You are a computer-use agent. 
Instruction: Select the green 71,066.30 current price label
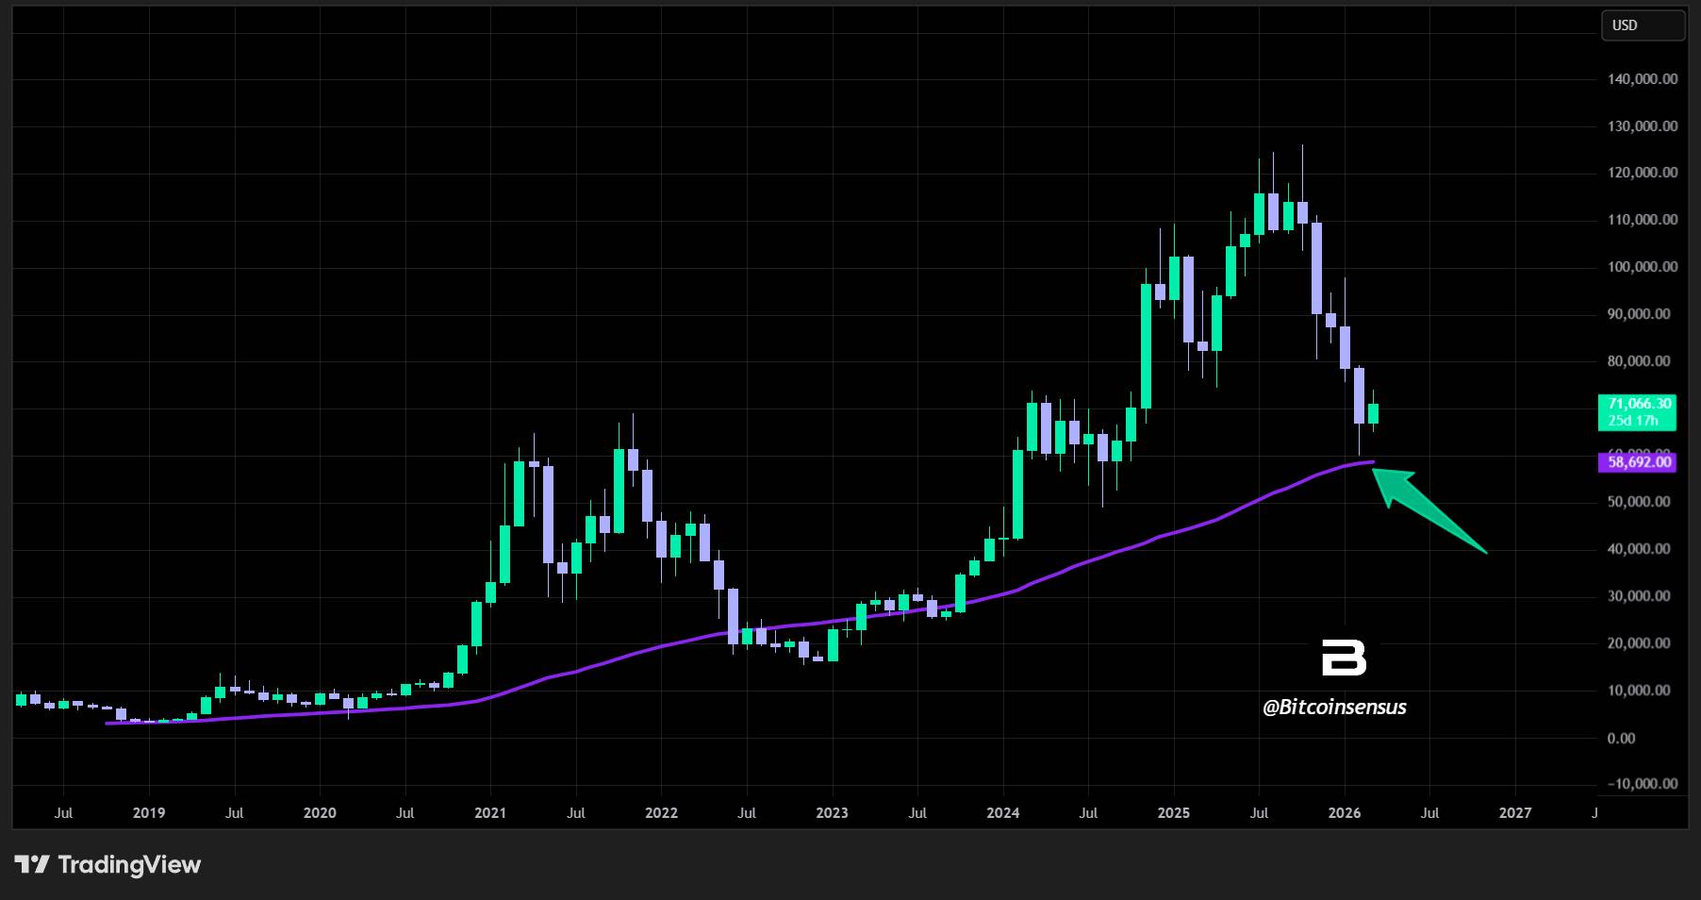tap(1639, 404)
